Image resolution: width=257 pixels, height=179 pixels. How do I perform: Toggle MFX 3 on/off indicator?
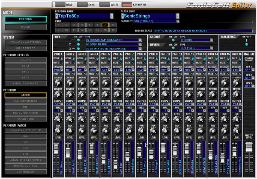(78, 49)
